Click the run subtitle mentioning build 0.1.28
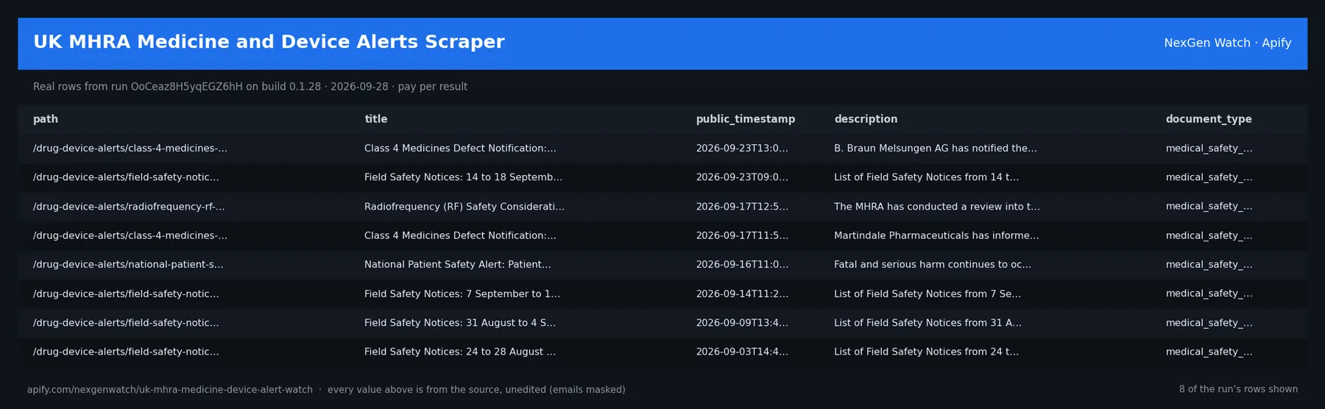 click(x=250, y=87)
